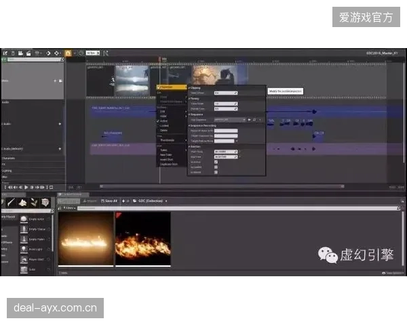Viewport: 407px width, 325px height.
Task: Click the plus icon on Shots track
Action: (x=55, y=81)
